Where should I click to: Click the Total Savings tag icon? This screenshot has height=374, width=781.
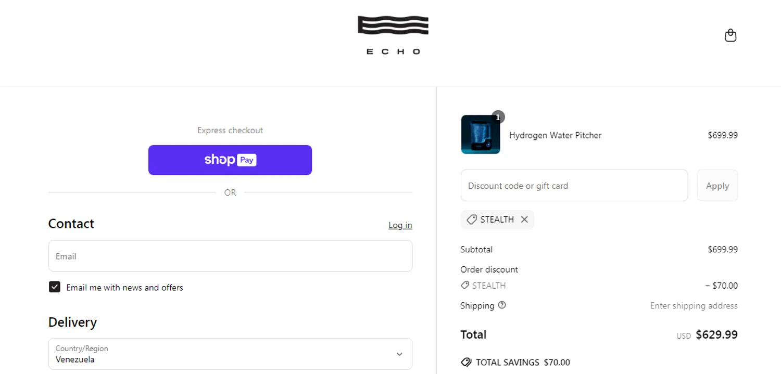[466, 363]
